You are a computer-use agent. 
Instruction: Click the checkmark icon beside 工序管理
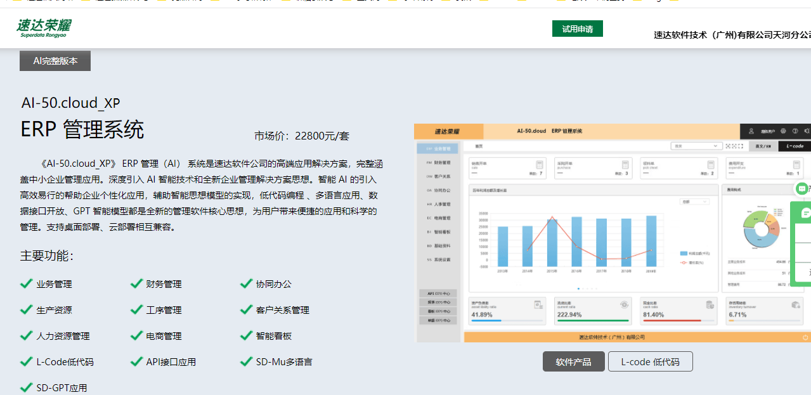[136, 309]
